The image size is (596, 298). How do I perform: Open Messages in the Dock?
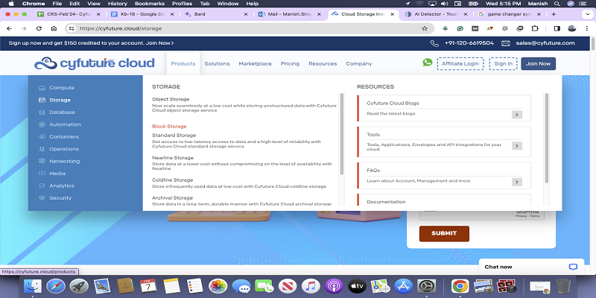point(241,286)
